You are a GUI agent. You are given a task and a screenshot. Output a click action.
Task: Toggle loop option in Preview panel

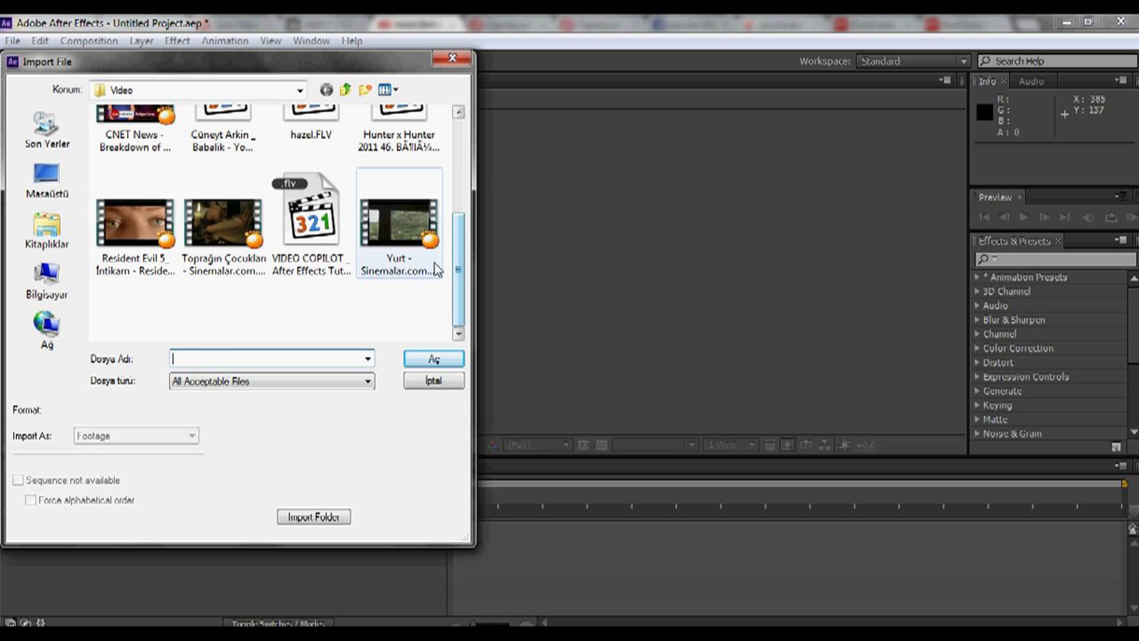[1111, 217]
